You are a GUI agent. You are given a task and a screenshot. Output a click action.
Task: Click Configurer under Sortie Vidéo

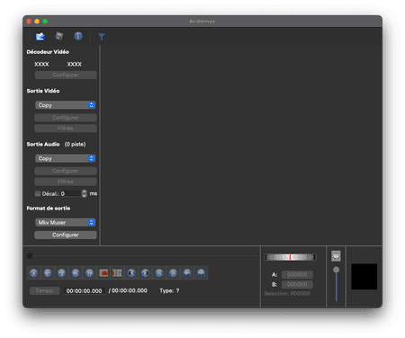(x=66, y=118)
